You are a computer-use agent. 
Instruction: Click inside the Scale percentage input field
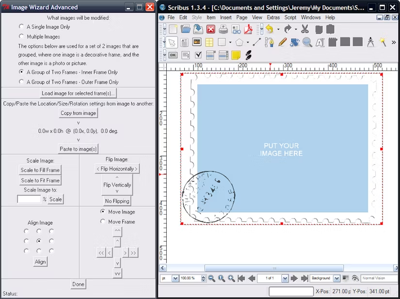click(29, 199)
